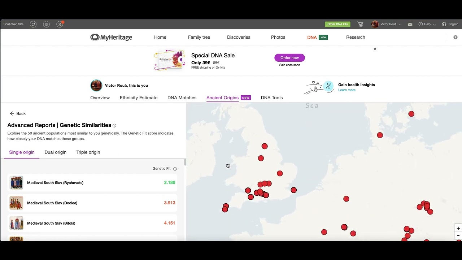Open the shopping cart

pos(360,24)
